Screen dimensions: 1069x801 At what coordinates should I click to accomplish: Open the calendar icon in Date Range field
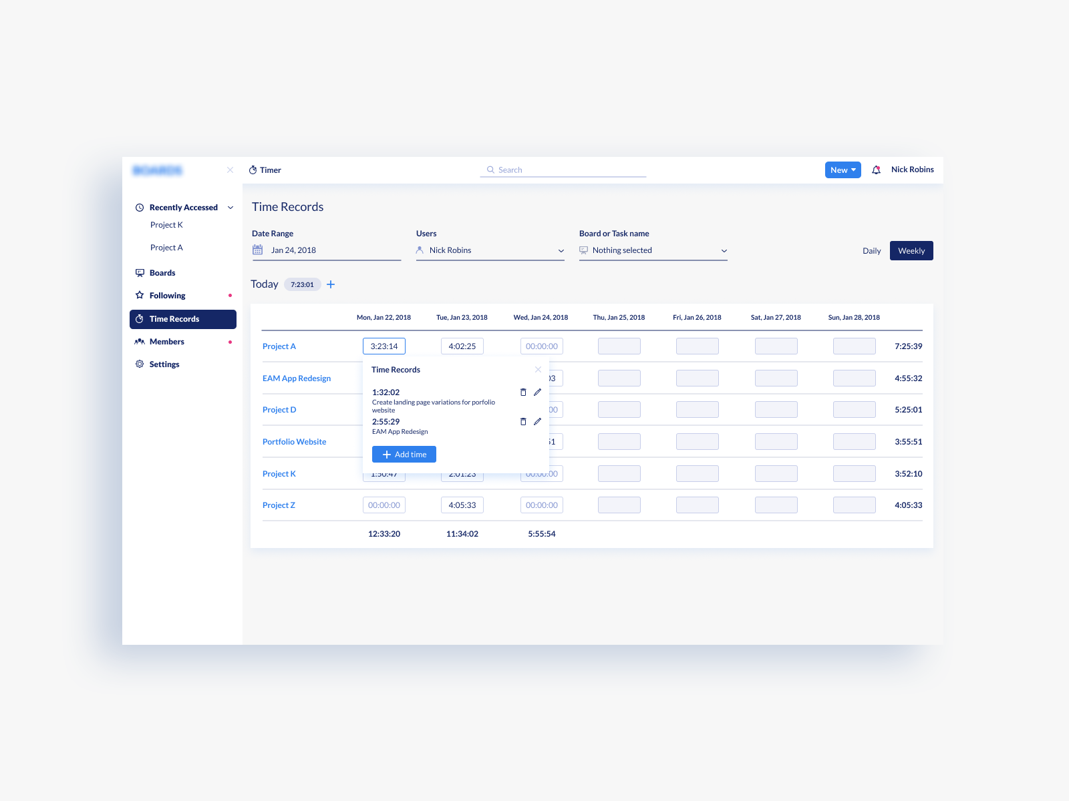click(x=258, y=250)
